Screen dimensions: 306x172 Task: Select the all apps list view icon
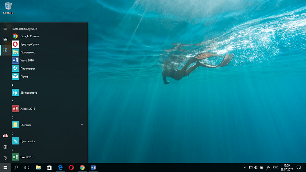(x=5, y=50)
